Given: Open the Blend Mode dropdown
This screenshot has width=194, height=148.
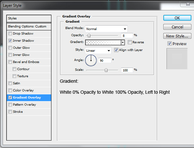Looking at the screenshot, I should point(106,29).
